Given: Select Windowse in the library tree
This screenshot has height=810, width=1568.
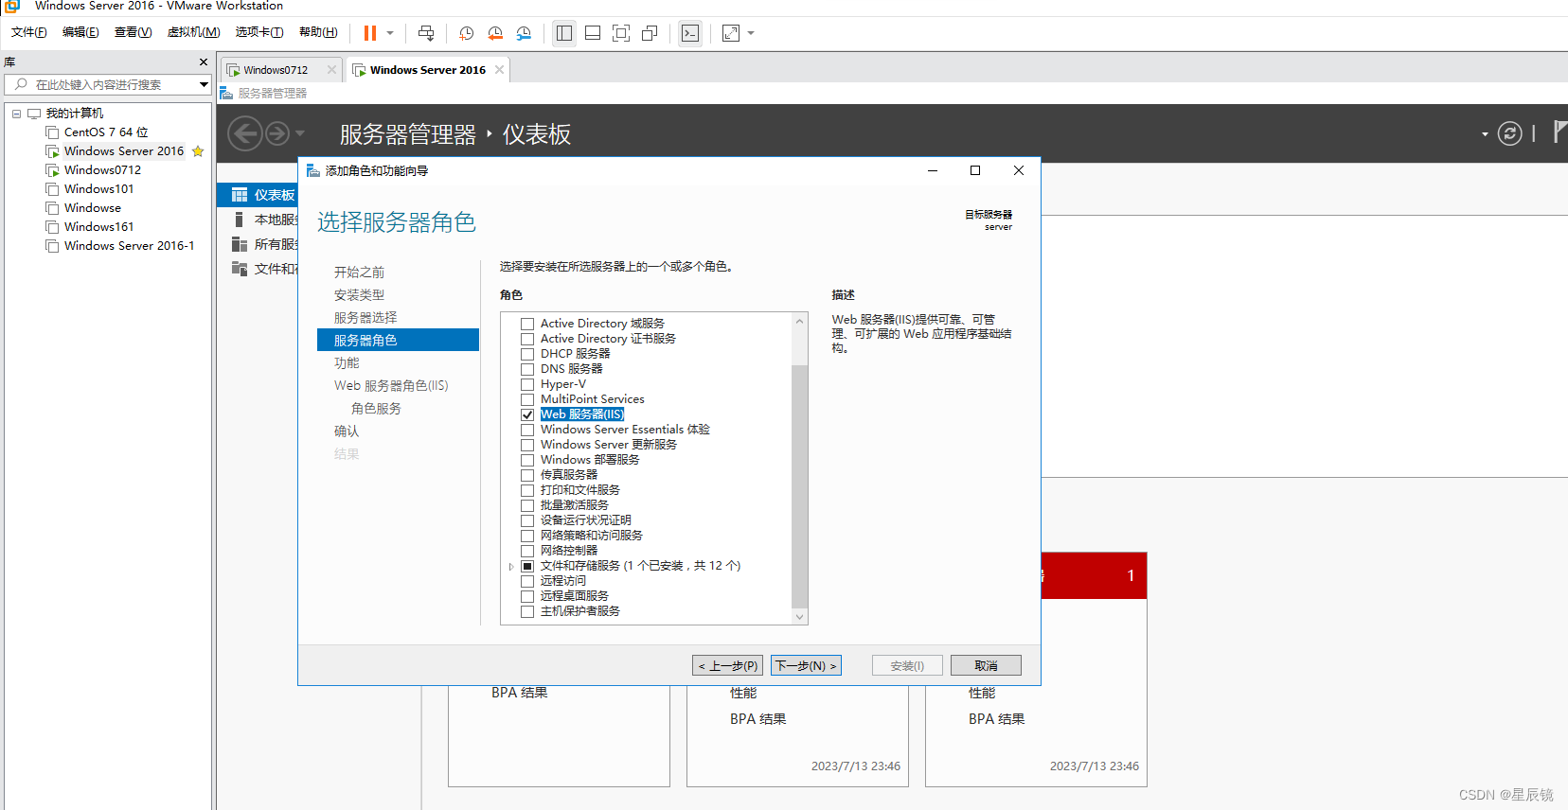Looking at the screenshot, I should pyautogui.click(x=92, y=208).
